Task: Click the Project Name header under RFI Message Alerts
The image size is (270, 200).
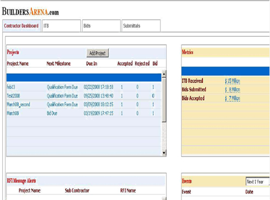Action: pyautogui.click(x=30, y=190)
